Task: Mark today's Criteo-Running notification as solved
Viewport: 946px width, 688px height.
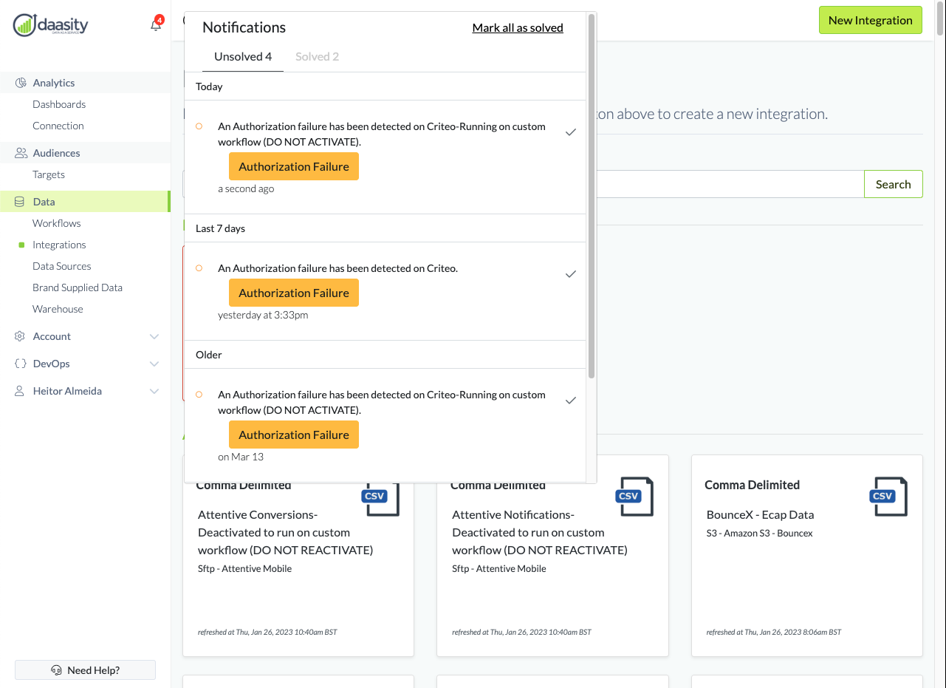Action: point(570,132)
